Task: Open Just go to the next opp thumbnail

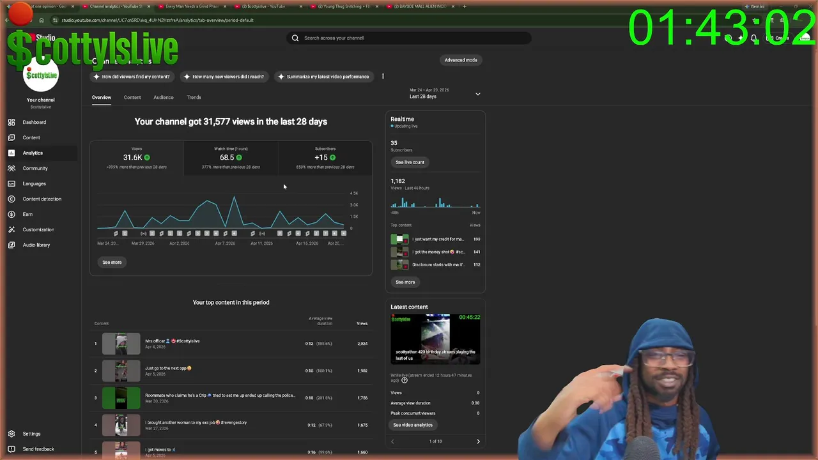Action: tap(121, 371)
